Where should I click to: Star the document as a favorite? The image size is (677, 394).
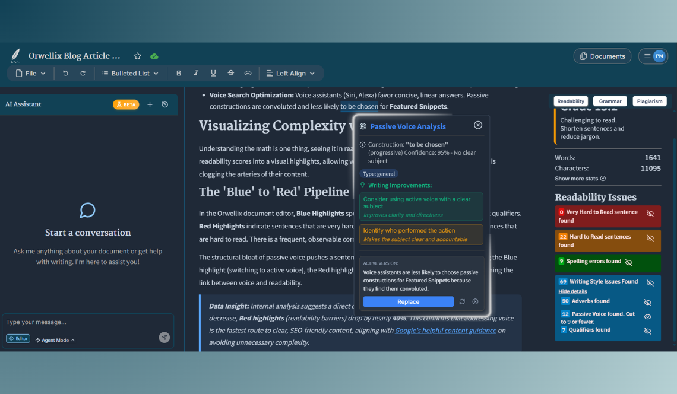pyautogui.click(x=138, y=56)
